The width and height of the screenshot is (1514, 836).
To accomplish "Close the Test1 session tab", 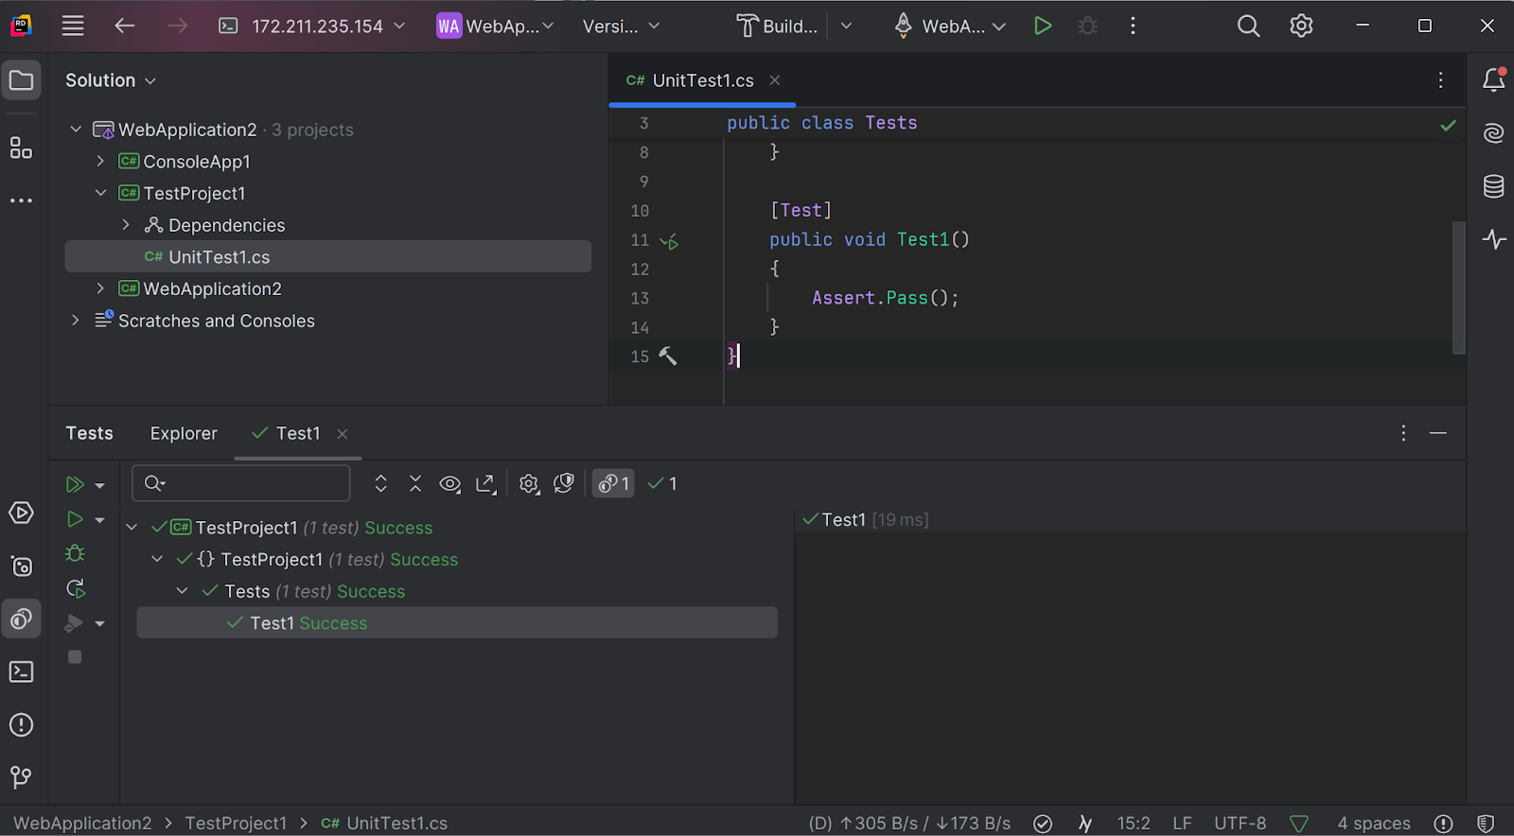I will tap(343, 434).
